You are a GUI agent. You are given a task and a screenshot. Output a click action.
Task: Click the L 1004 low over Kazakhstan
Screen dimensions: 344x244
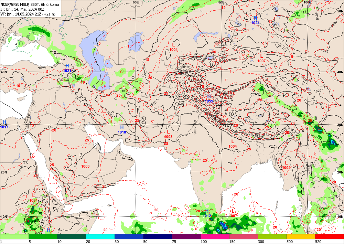[x=173, y=47]
